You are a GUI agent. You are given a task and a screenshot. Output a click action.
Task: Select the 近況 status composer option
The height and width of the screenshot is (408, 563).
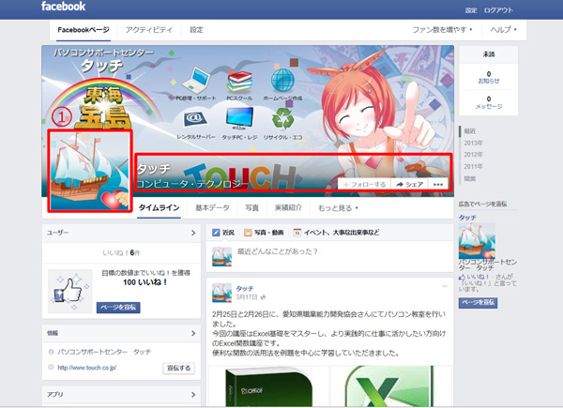[223, 233]
